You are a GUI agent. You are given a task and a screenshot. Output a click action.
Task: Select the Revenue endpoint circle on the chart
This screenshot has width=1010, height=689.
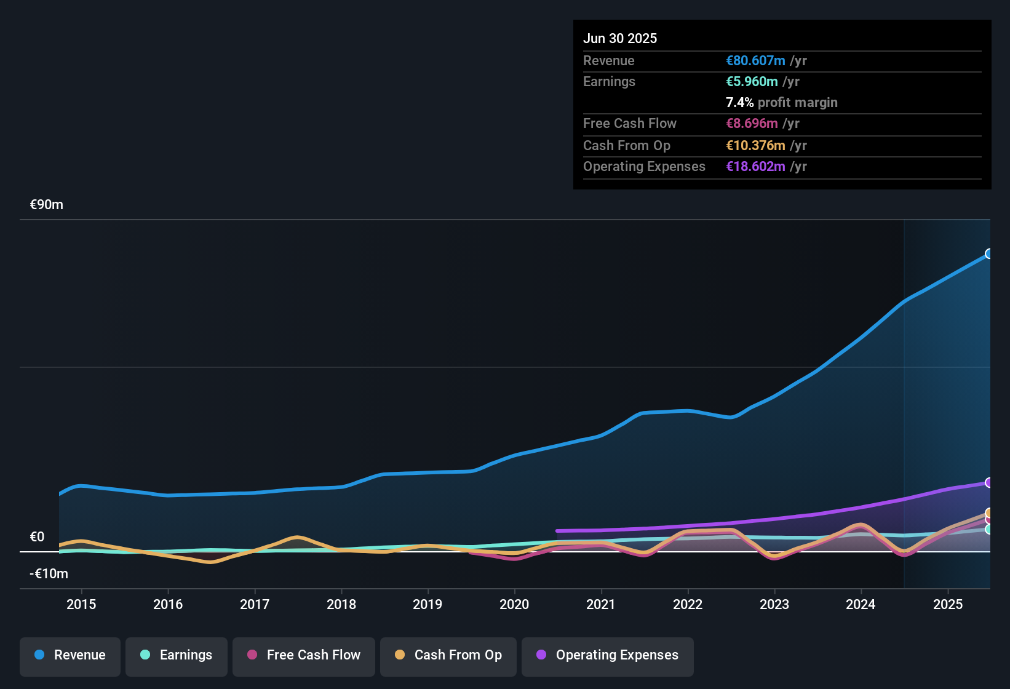(x=990, y=254)
